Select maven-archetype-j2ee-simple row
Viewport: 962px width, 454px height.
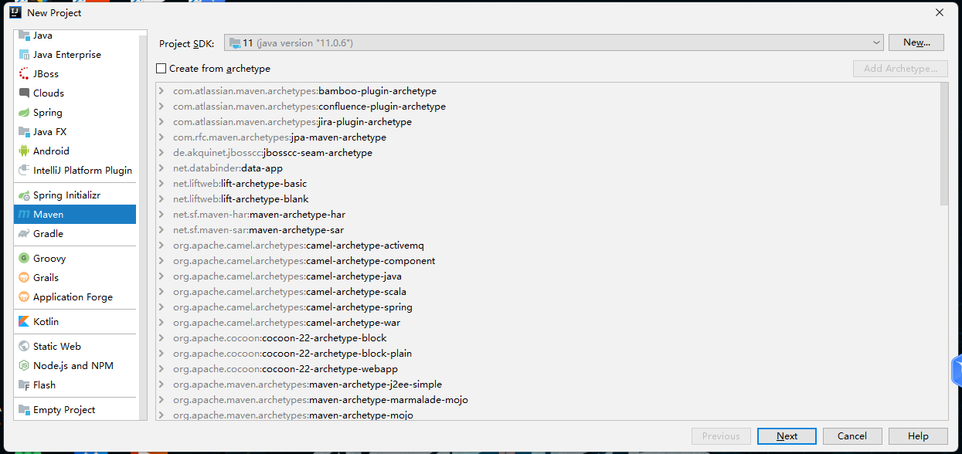tap(547, 385)
